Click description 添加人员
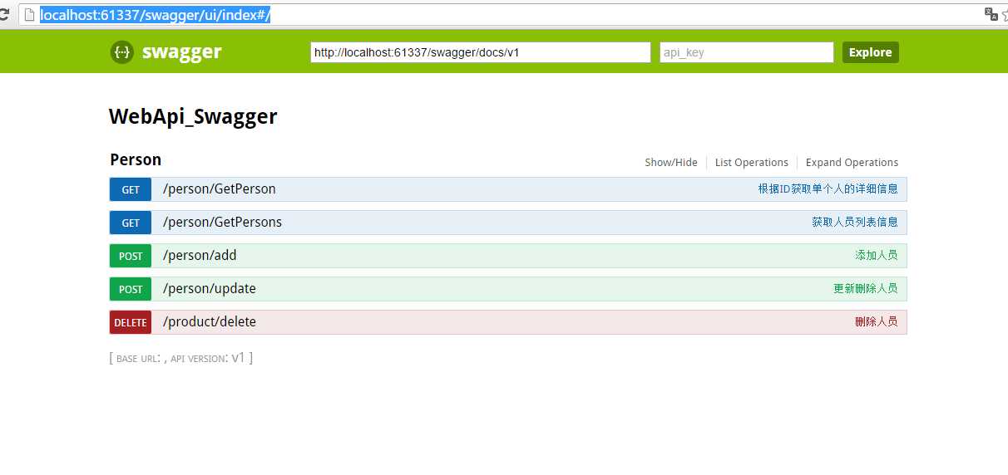Image resolution: width=1008 pixels, height=475 pixels. (x=877, y=256)
